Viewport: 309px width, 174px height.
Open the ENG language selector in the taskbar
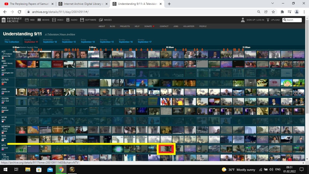coord(278,169)
